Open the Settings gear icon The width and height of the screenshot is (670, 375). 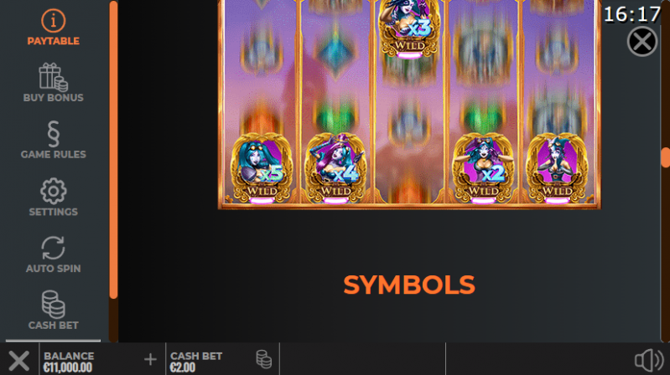[54, 191]
